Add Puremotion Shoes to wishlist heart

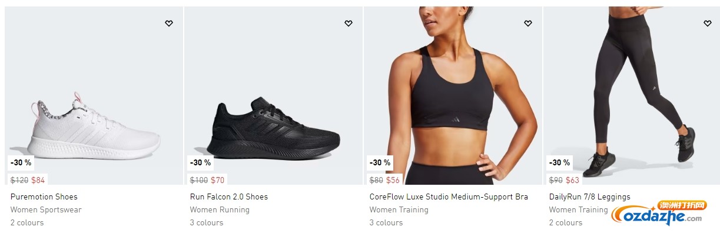click(x=169, y=24)
